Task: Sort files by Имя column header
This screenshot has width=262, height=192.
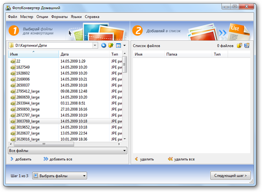Action: point(34,54)
